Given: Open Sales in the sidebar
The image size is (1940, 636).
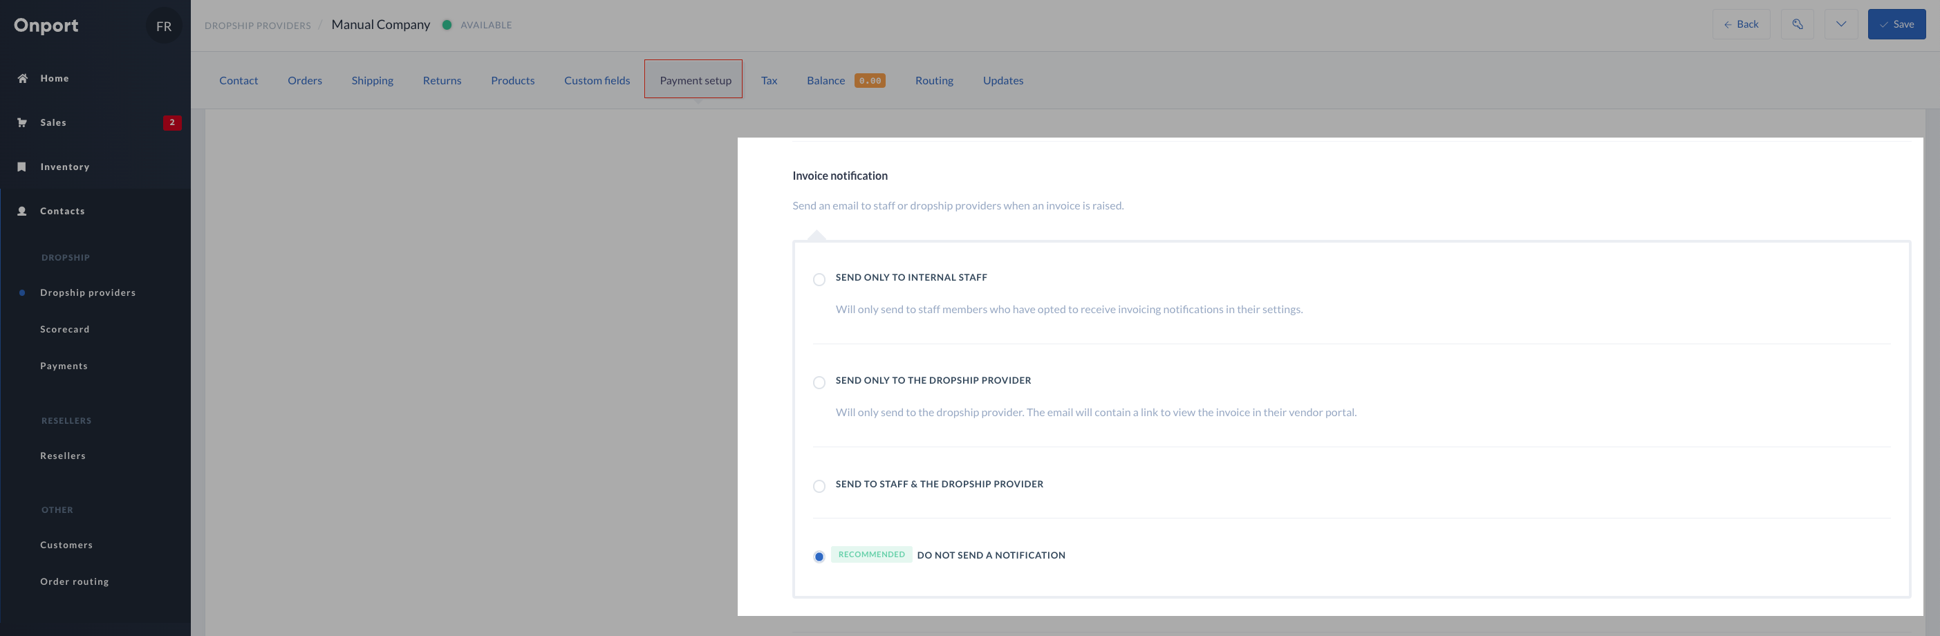Looking at the screenshot, I should tap(53, 122).
